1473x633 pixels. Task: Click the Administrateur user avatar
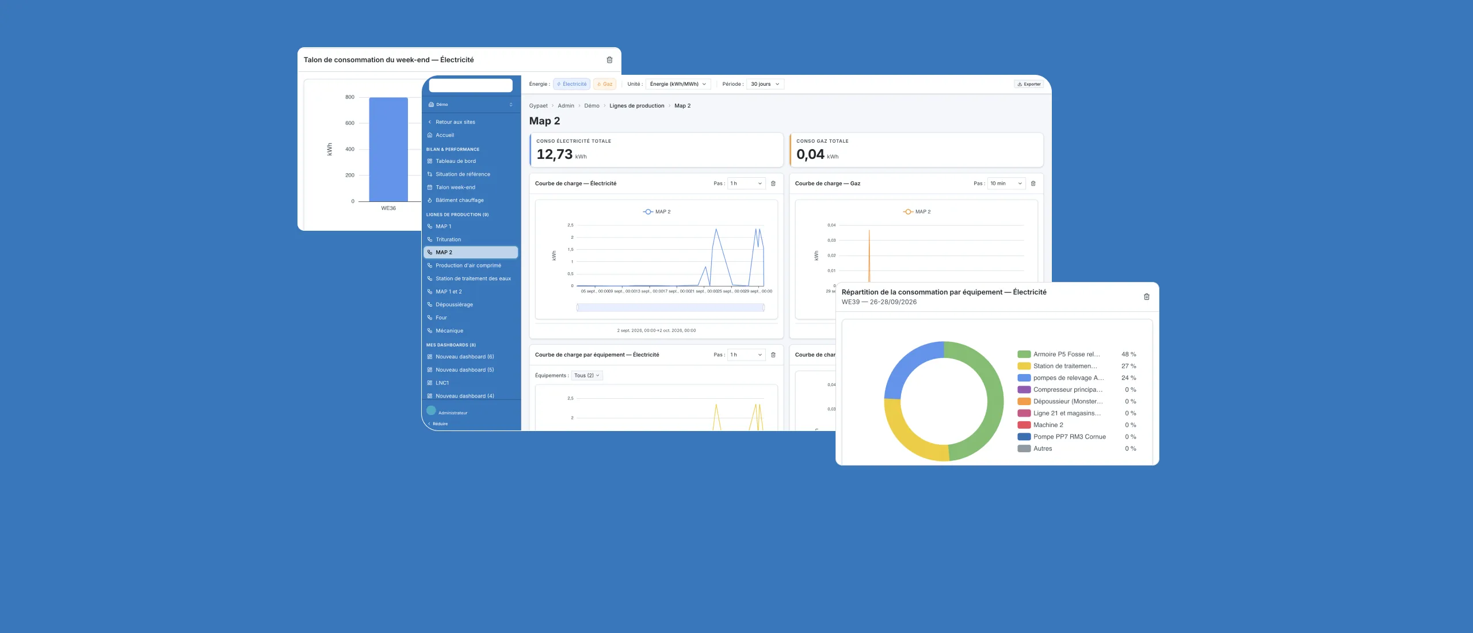(x=431, y=411)
